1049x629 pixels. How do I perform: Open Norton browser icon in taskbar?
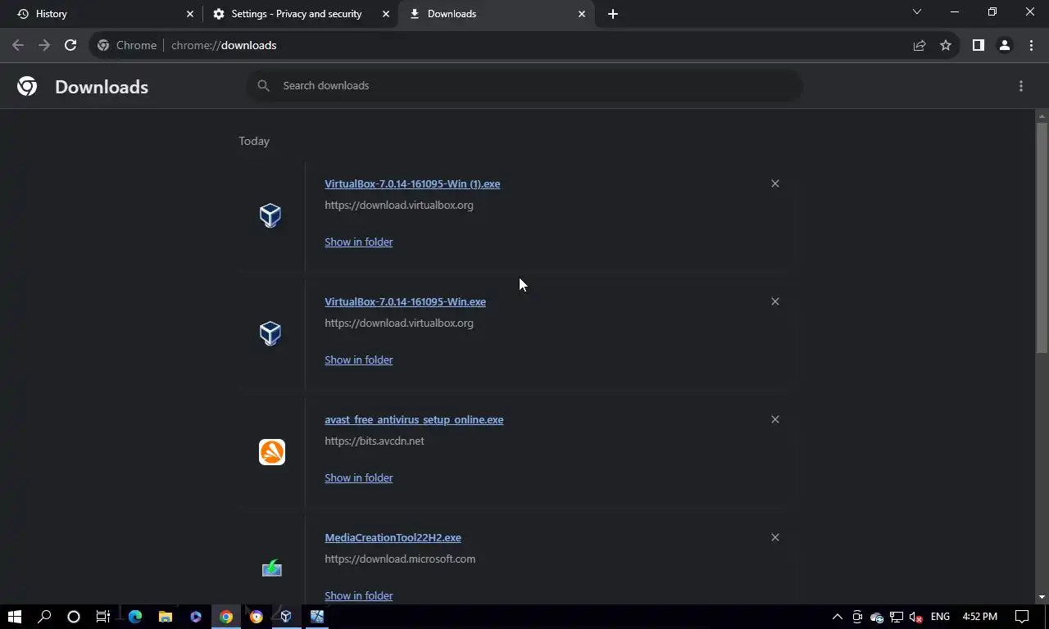(x=257, y=617)
